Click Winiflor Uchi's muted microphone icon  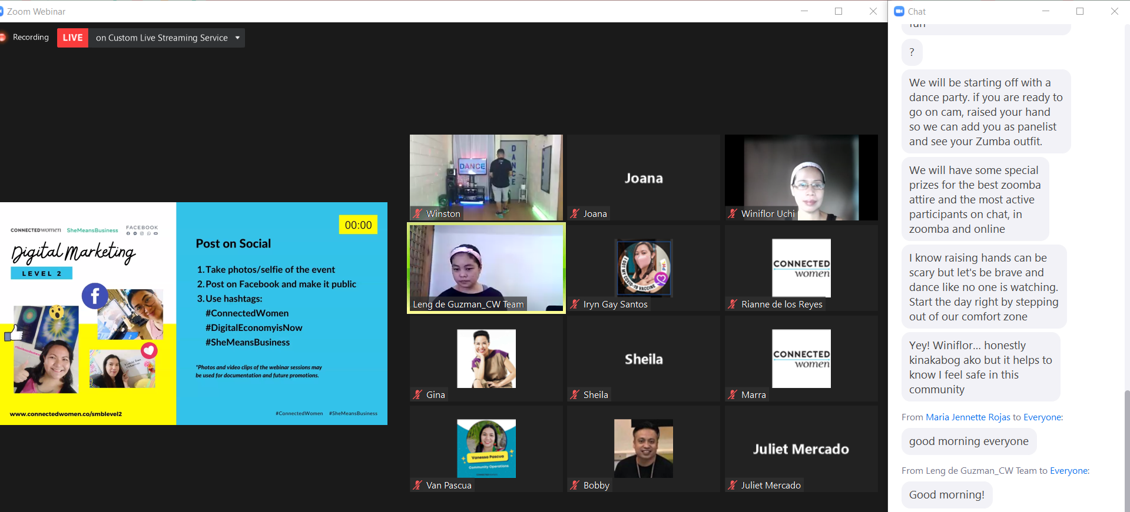(733, 214)
